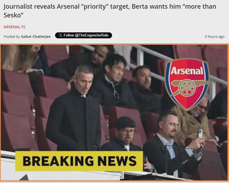The height and width of the screenshot is (183, 229).
Task: Click the "3 hours ago" timestamp
Action: point(214,36)
